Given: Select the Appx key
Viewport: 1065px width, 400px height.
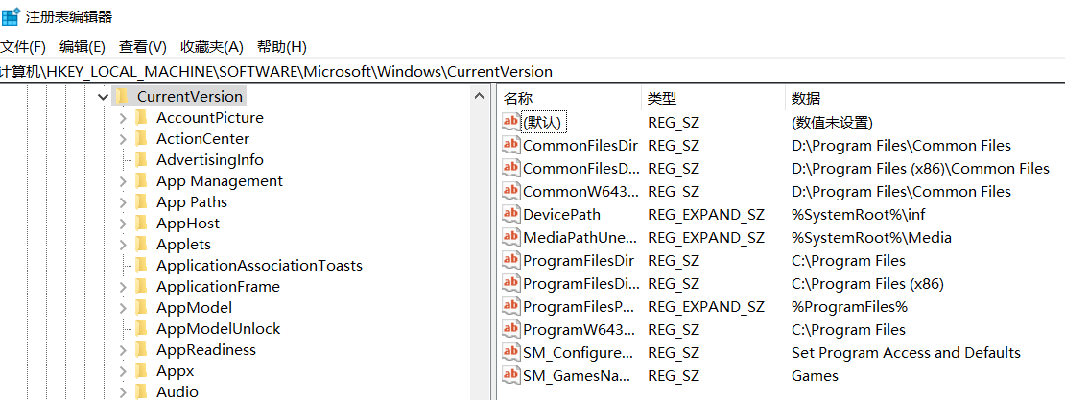Looking at the screenshot, I should (176, 371).
